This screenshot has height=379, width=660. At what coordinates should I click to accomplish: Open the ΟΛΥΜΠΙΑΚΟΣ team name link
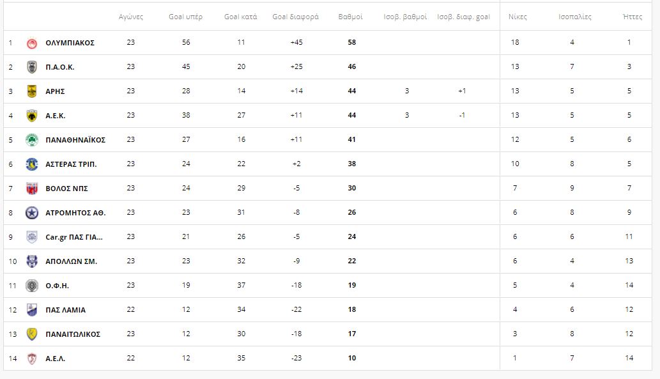[x=70, y=43]
